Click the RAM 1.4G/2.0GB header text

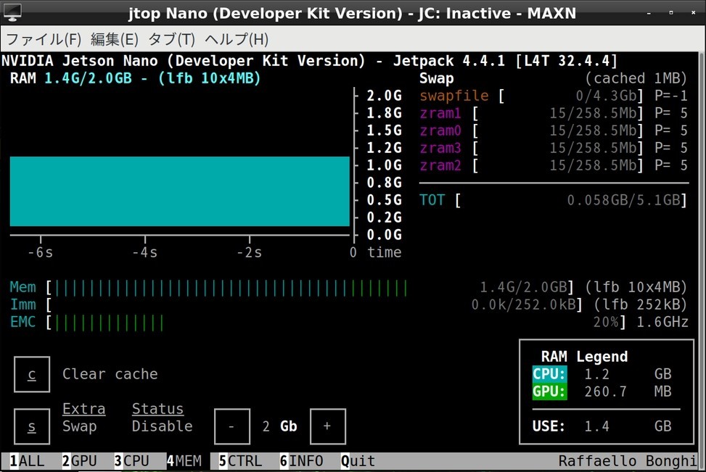coord(135,78)
